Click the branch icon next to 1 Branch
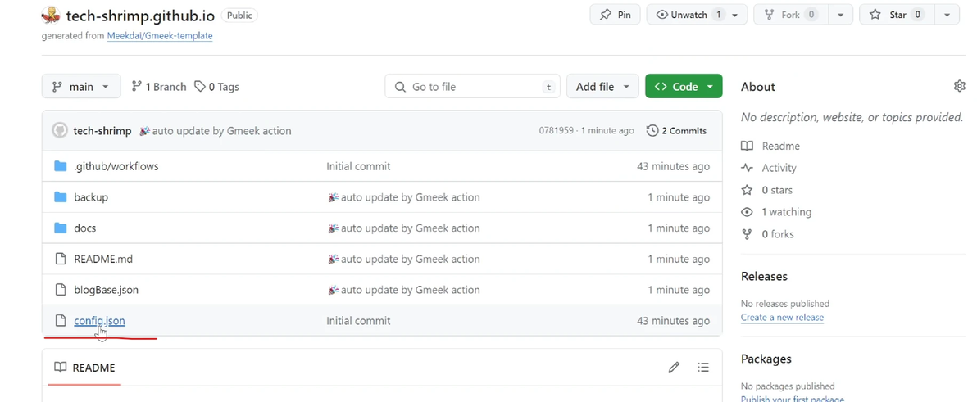The height and width of the screenshot is (402, 977). coord(136,87)
